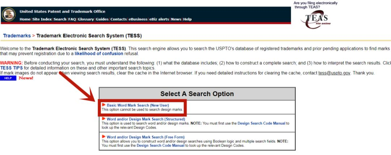
Task: Open Word and/or Design Mark Search (Free Form)
Action: tap(145, 137)
